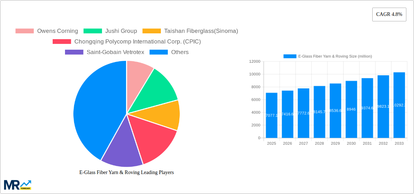Screen dimensions: 414x194
Task: Click the 2027 bar with value 7772.6
Action: [x=303, y=113]
